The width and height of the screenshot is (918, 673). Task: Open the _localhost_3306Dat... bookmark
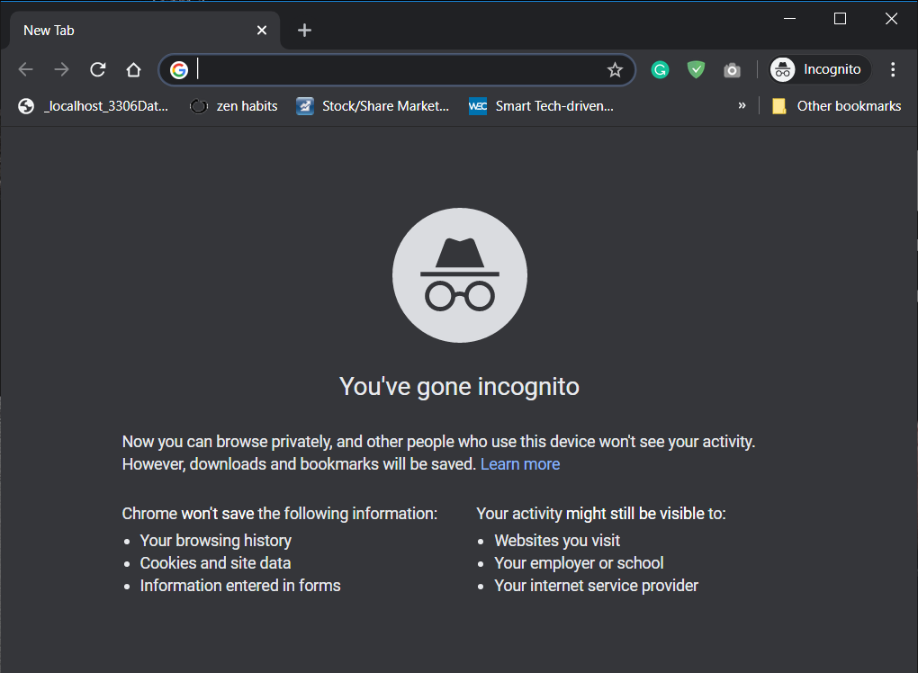(x=93, y=106)
